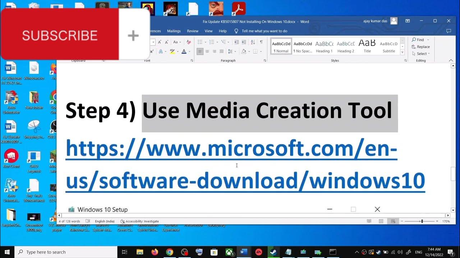The width and height of the screenshot is (460, 258).
Task: Increase paragraph indent
Action: (x=244, y=42)
